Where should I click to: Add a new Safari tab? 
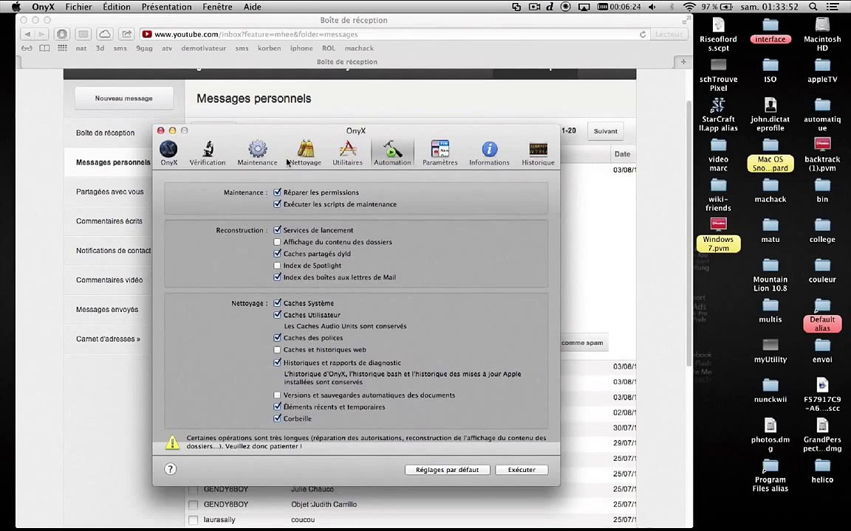683,62
